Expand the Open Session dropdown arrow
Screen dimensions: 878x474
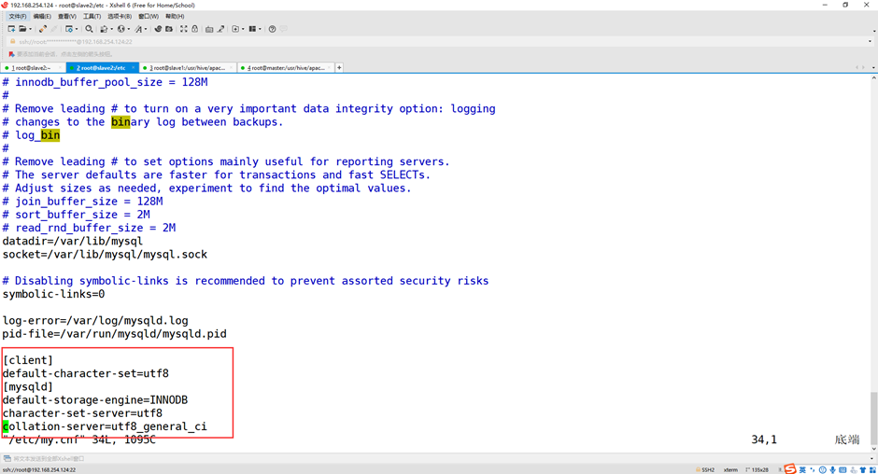pos(30,29)
